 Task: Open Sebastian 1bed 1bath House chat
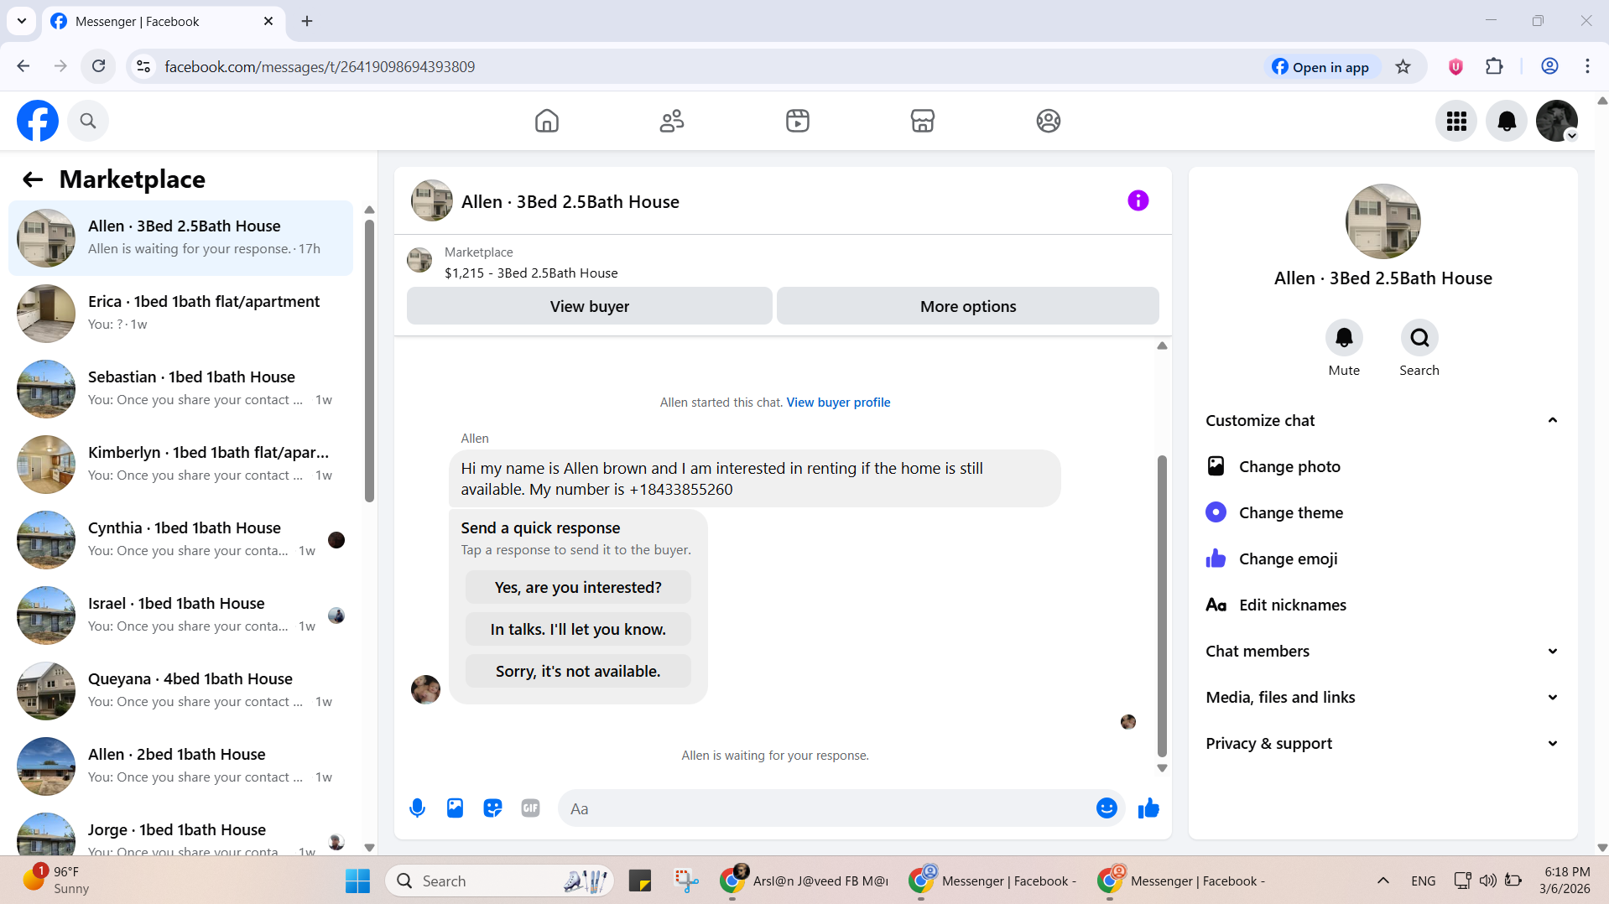pyautogui.click(x=180, y=388)
